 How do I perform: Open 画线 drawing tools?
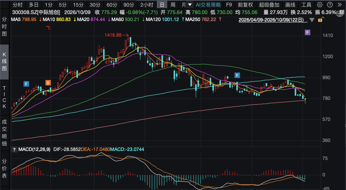[290, 5]
